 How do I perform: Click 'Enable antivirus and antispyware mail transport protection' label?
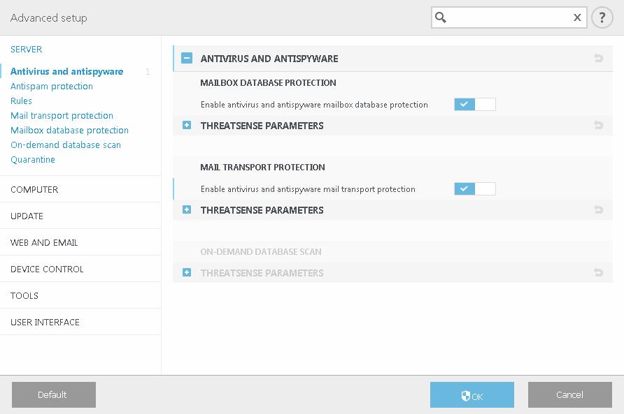pyautogui.click(x=308, y=189)
